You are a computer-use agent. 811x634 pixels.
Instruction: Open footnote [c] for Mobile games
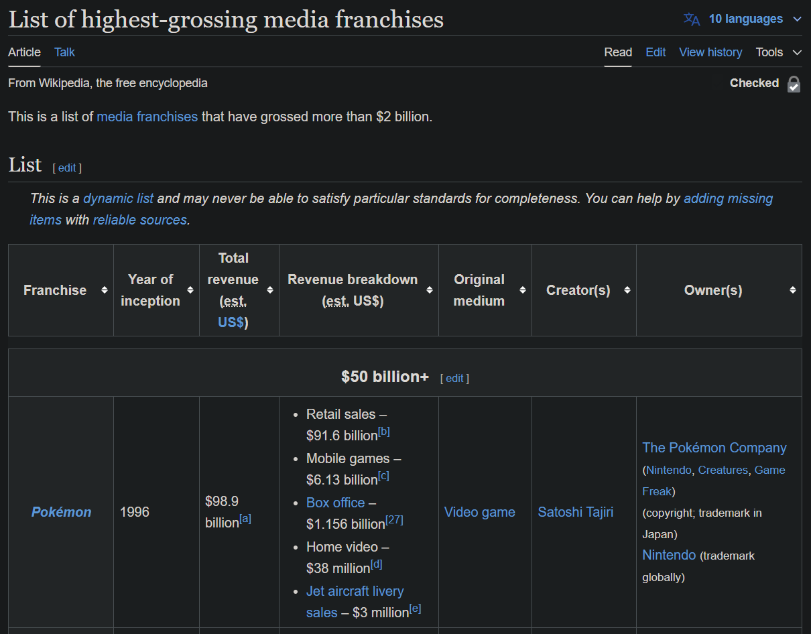[x=383, y=476]
